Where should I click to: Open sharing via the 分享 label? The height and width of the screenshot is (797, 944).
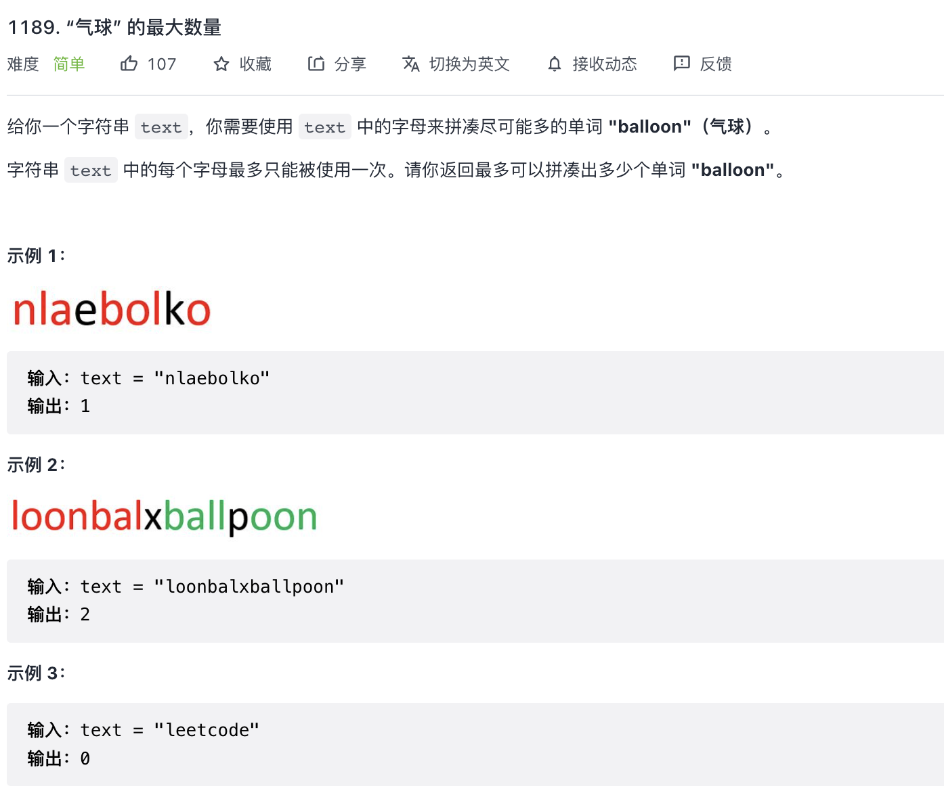350,64
